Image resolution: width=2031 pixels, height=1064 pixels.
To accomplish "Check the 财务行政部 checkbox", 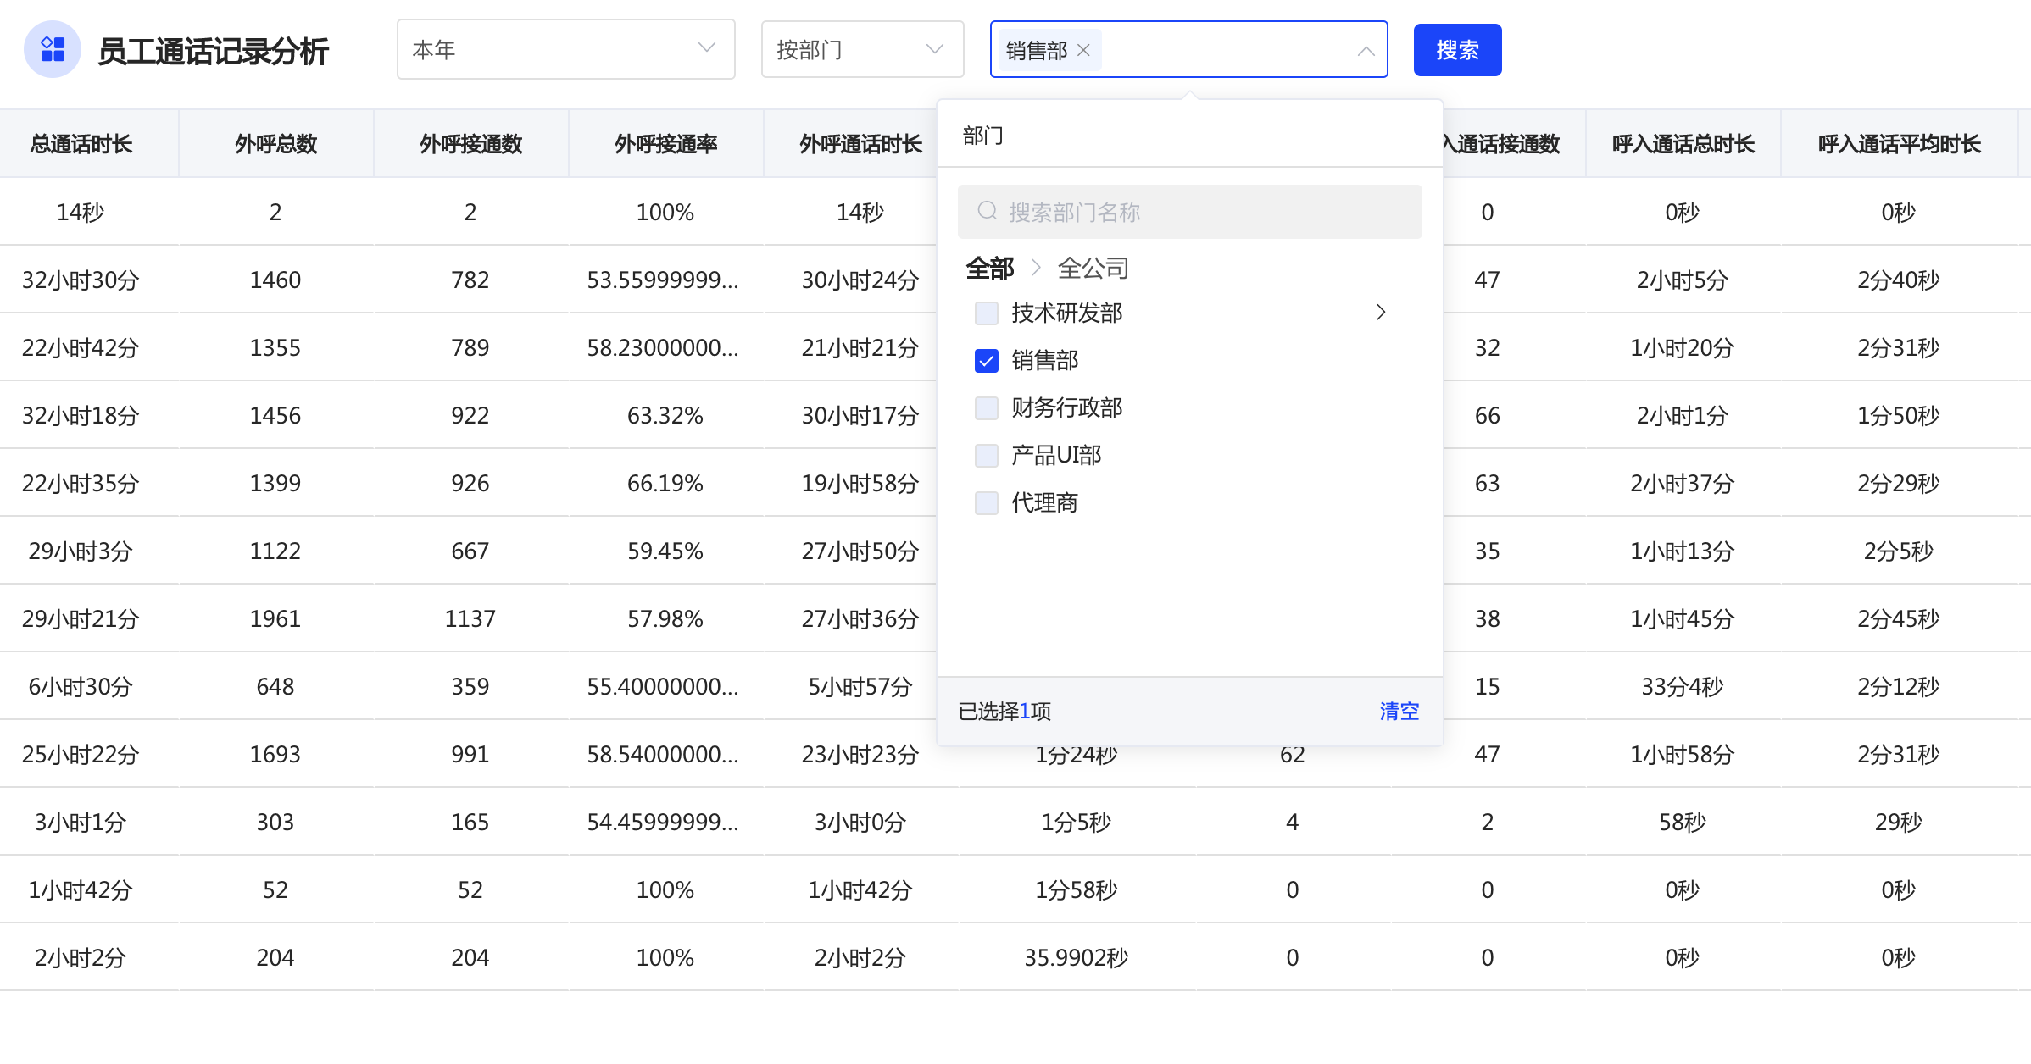I will [x=987, y=408].
